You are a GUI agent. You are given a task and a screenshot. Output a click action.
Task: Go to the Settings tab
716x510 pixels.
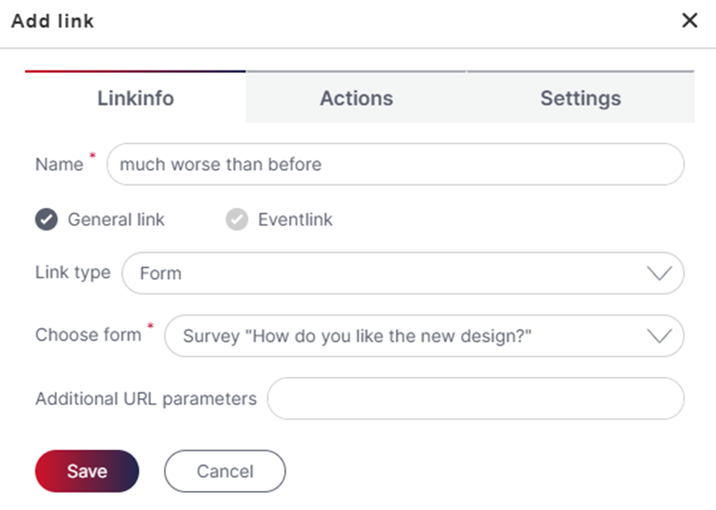click(x=580, y=97)
